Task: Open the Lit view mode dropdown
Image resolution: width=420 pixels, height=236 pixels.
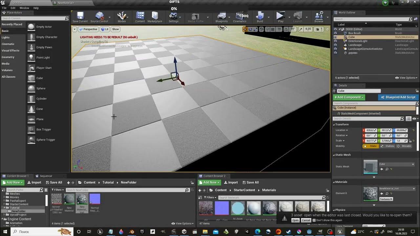Action: [105, 29]
